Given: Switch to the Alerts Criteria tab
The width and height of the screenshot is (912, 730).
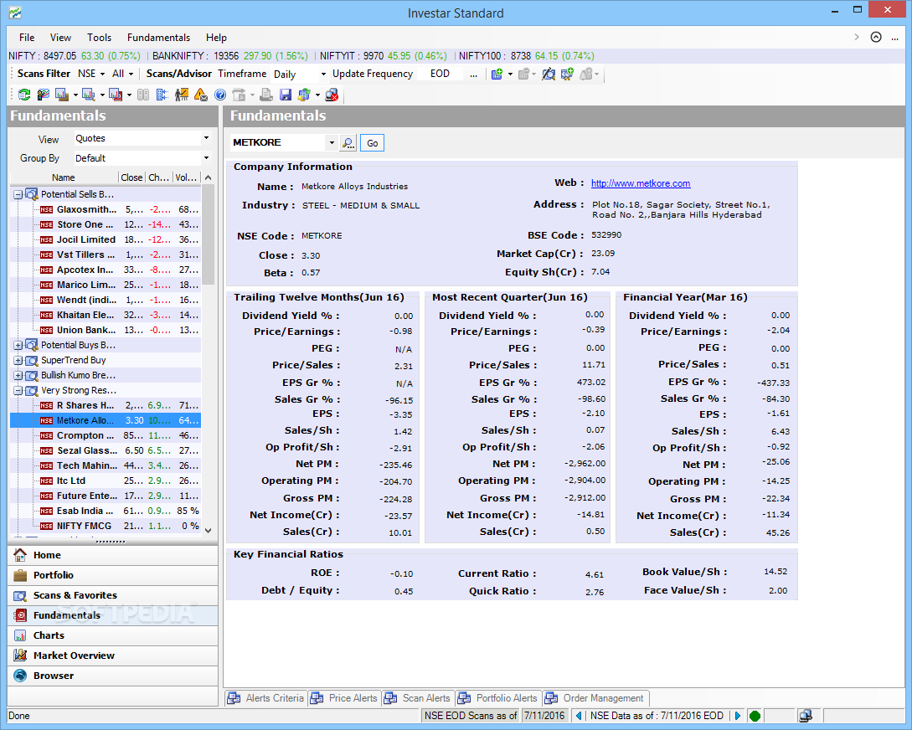Looking at the screenshot, I should click(266, 698).
